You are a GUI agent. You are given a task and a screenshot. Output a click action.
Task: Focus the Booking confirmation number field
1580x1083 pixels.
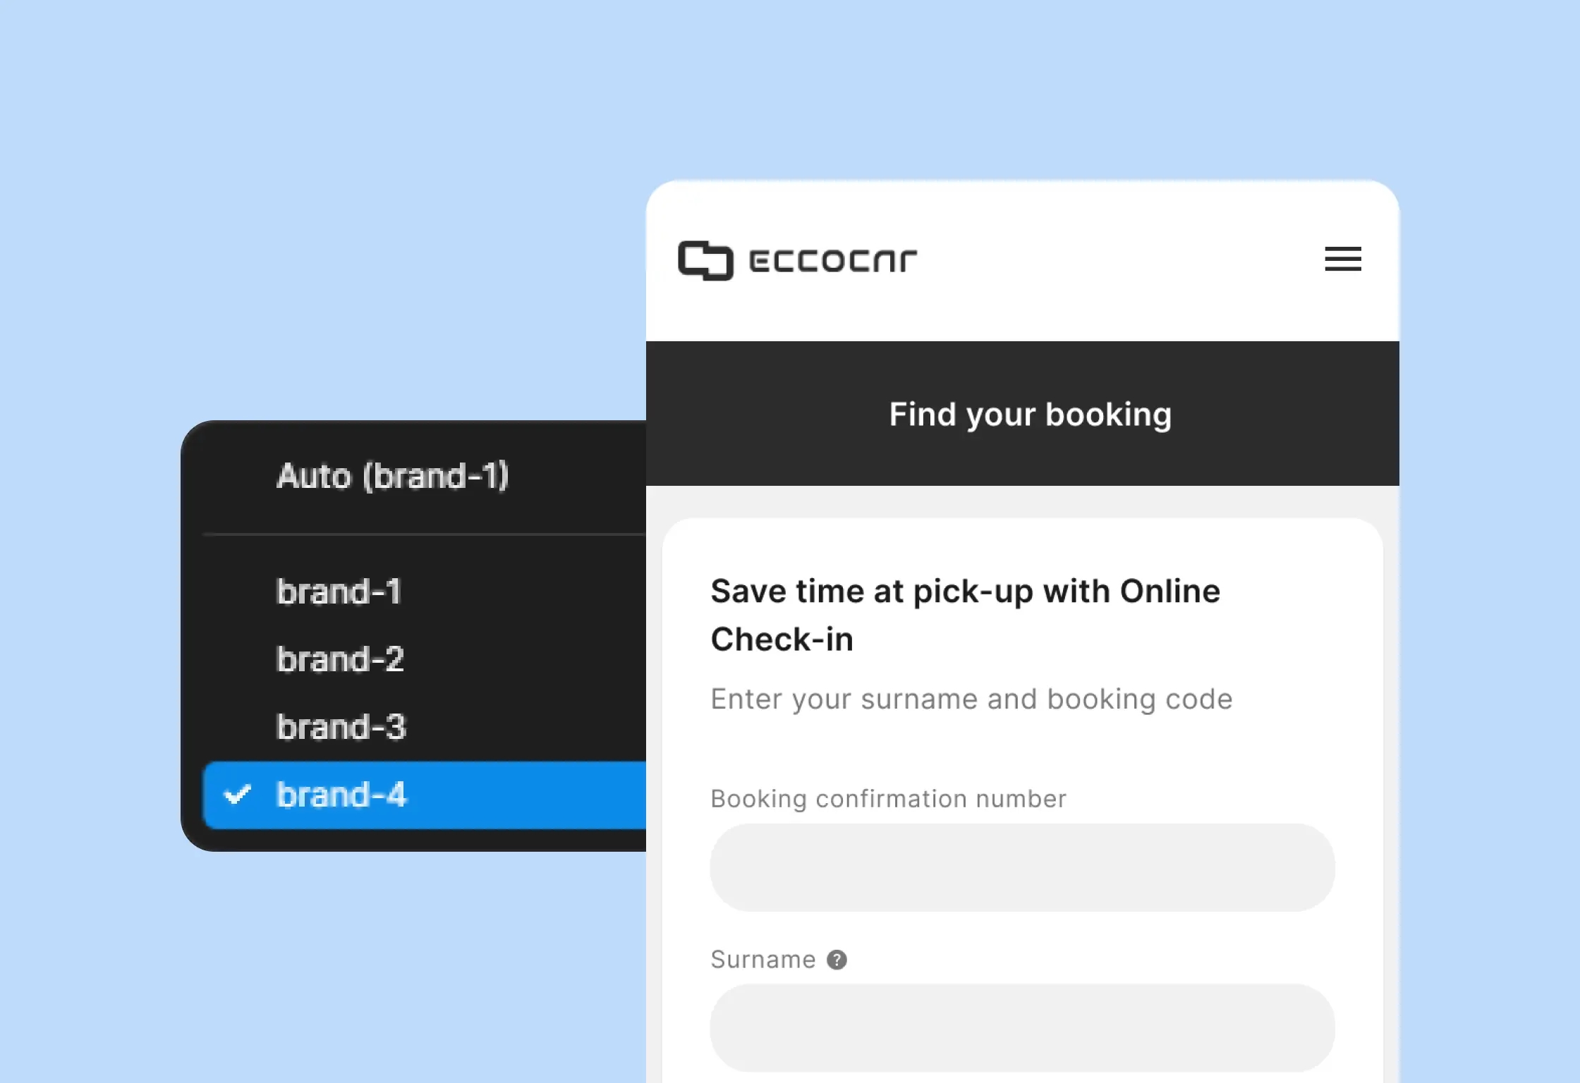[x=1022, y=867]
